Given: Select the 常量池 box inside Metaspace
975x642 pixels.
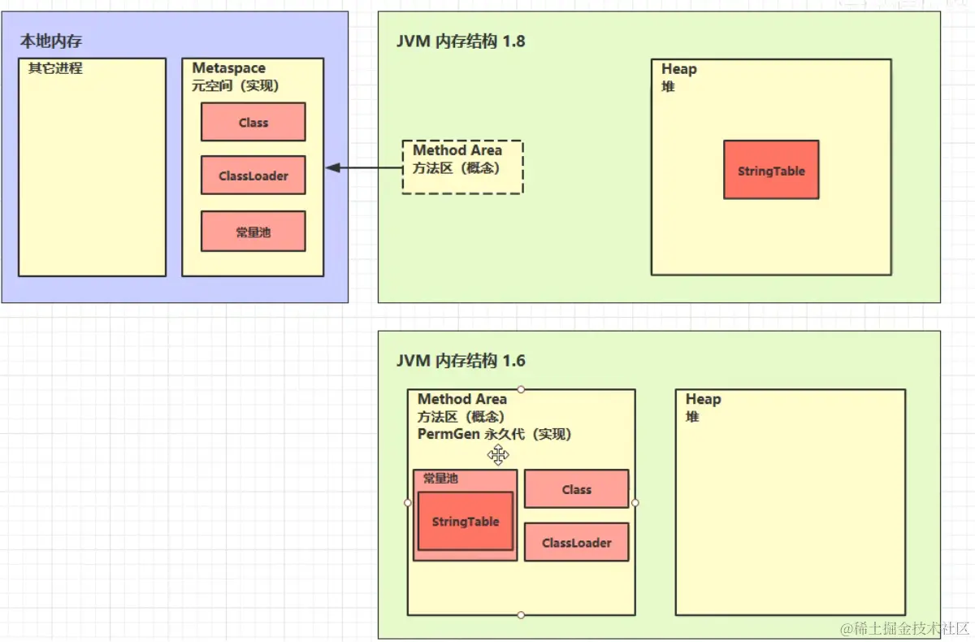Looking at the screenshot, I should click(253, 232).
